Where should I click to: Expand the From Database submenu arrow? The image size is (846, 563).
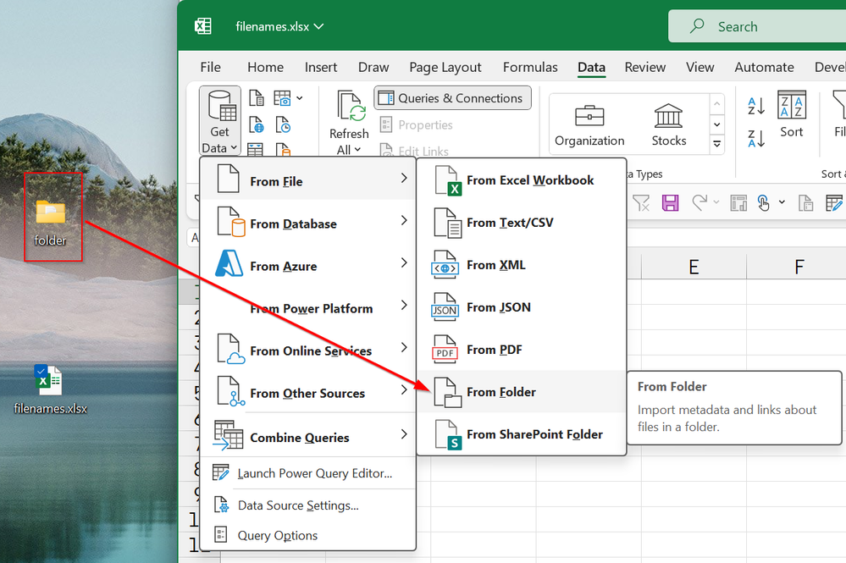(x=404, y=220)
